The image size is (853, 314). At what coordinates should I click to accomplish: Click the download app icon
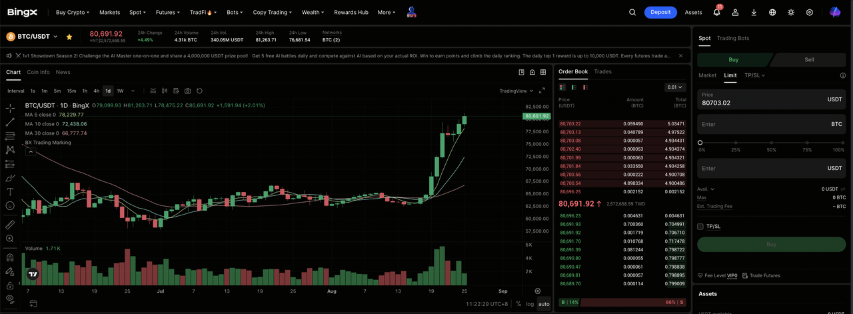(754, 12)
